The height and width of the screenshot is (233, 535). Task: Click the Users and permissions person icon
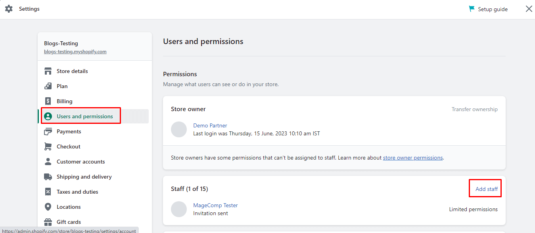tap(48, 116)
